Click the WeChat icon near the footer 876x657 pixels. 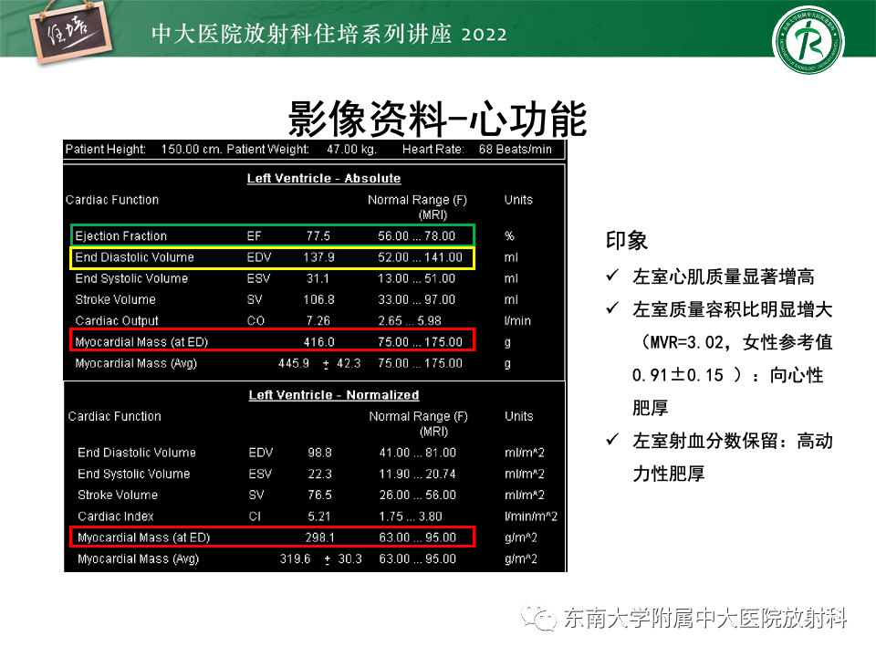pyautogui.click(x=539, y=618)
